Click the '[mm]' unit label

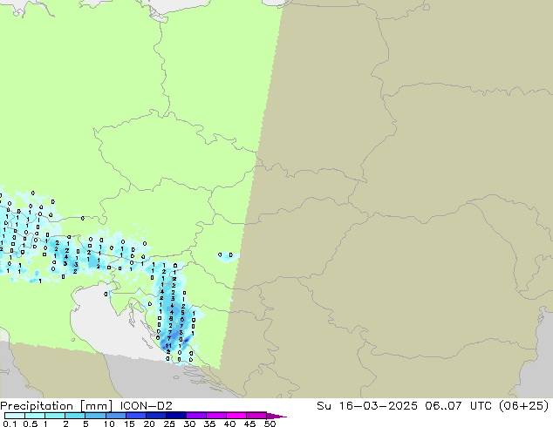tap(97, 406)
